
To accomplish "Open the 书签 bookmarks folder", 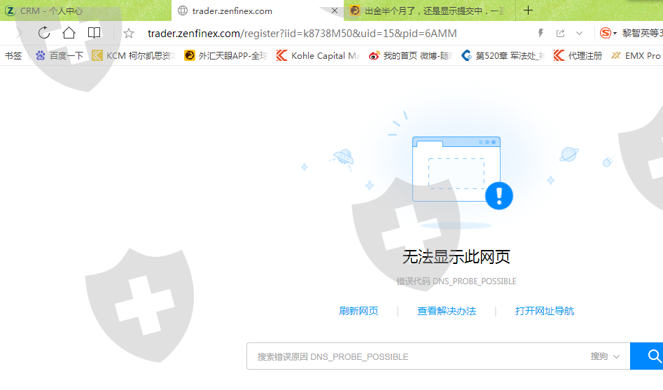I will 13,55.
